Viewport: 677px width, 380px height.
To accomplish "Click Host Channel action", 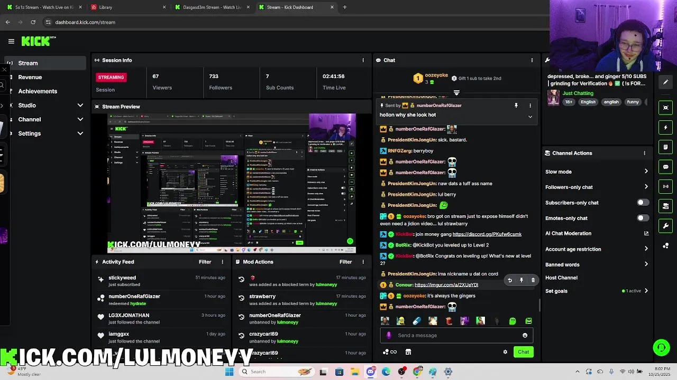I will tap(561, 278).
